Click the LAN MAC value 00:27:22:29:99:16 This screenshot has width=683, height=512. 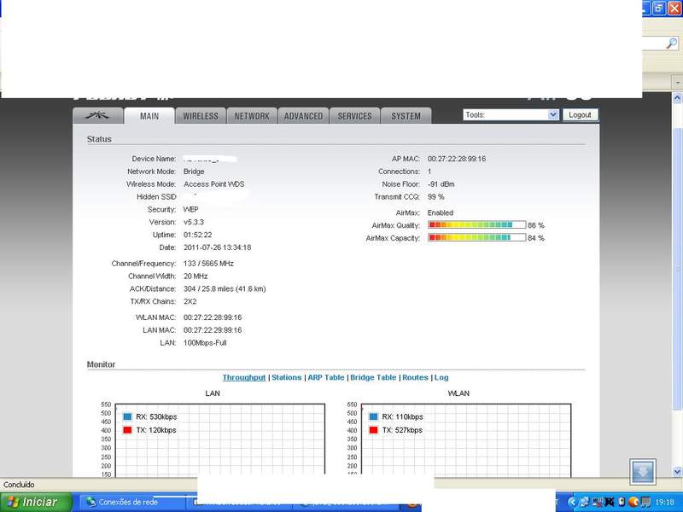click(213, 330)
